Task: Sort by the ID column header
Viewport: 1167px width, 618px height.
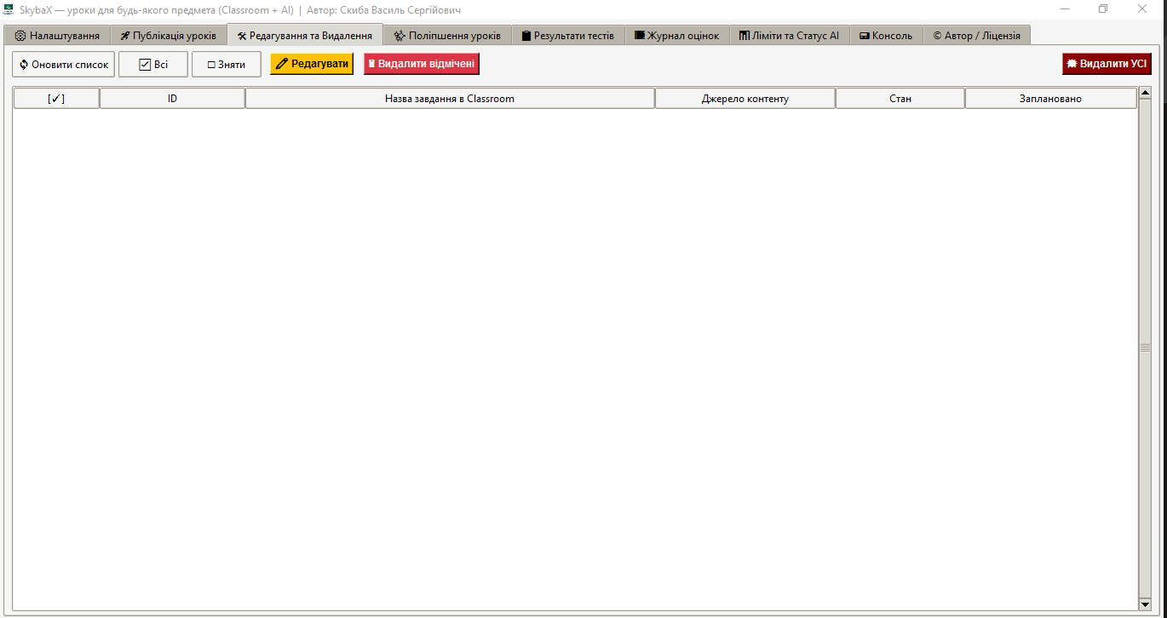Action: tap(172, 99)
